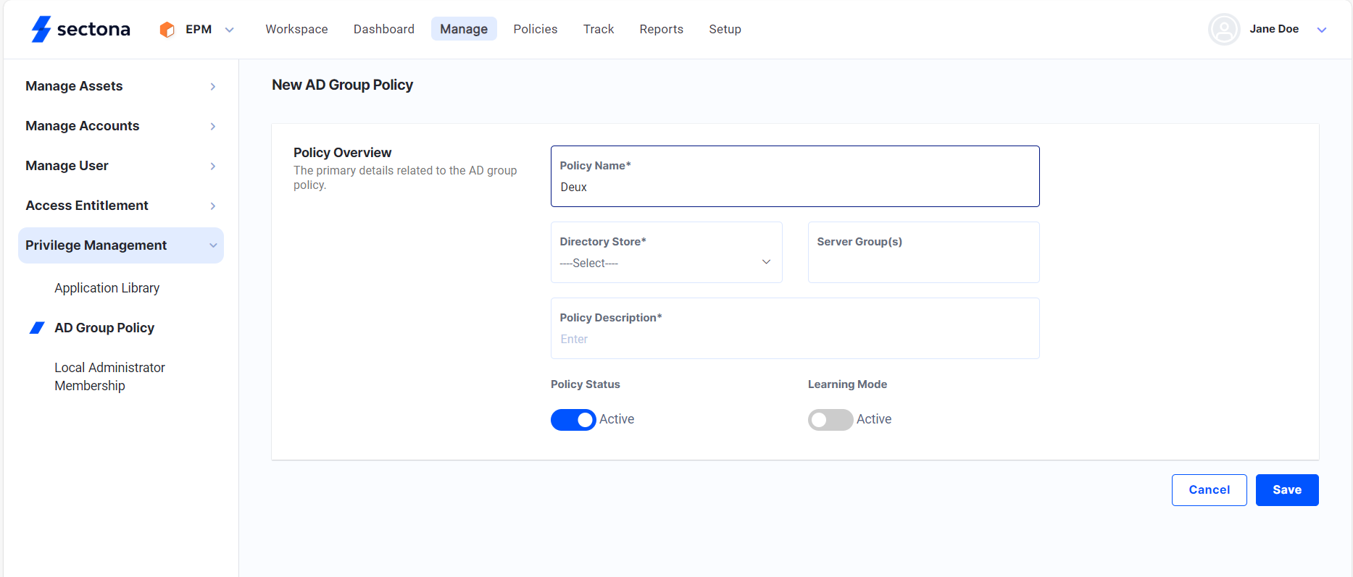Click the Jane Doe avatar icon
Screen dimensions: 1353x577
(1223, 30)
